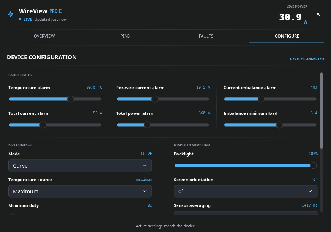Change the Imbalance minimum load slider
Viewport: 331px width, 232px height.
pyautogui.click(x=270, y=125)
